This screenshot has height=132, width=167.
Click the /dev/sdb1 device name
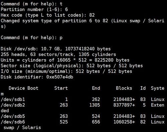(13, 100)
